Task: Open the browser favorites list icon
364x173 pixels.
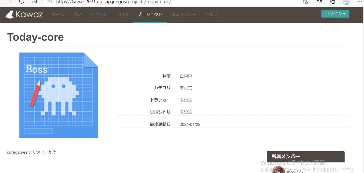Action: pyautogui.click(x=319, y=2)
